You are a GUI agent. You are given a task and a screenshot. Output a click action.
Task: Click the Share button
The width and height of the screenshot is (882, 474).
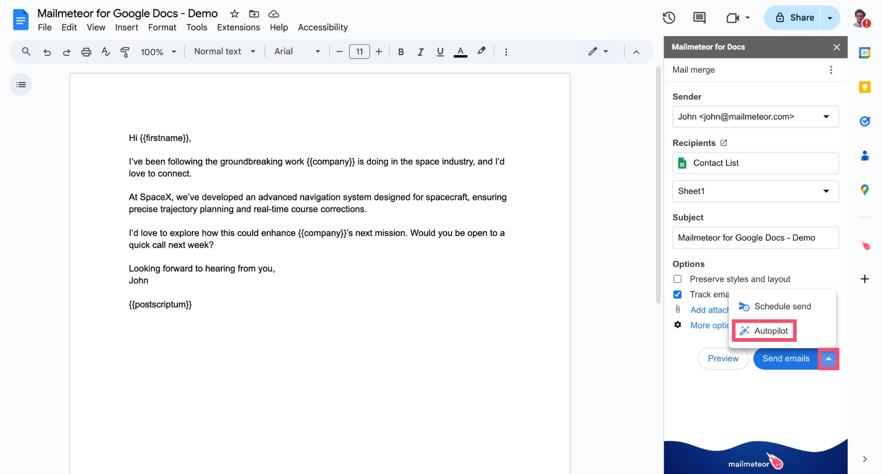point(792,18)
